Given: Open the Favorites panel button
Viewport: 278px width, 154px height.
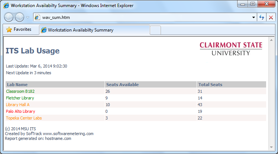Looking at the screenshot, I should tap(19, 29).
